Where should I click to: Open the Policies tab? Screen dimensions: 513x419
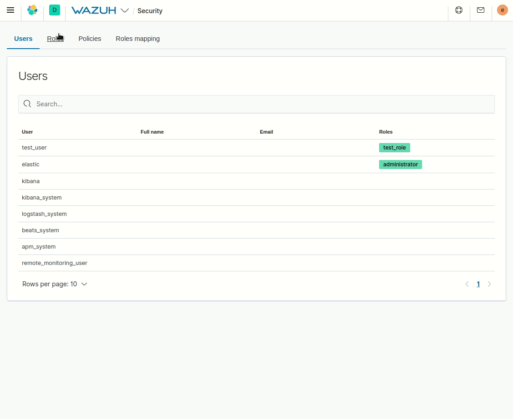pos(90,39)
